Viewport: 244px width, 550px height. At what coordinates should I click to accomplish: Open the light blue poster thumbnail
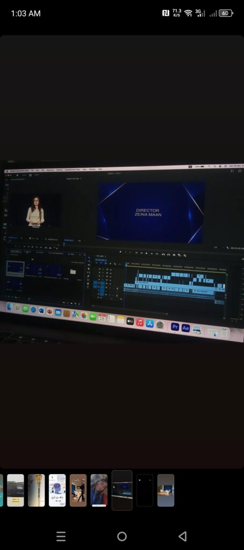point(57,490)
